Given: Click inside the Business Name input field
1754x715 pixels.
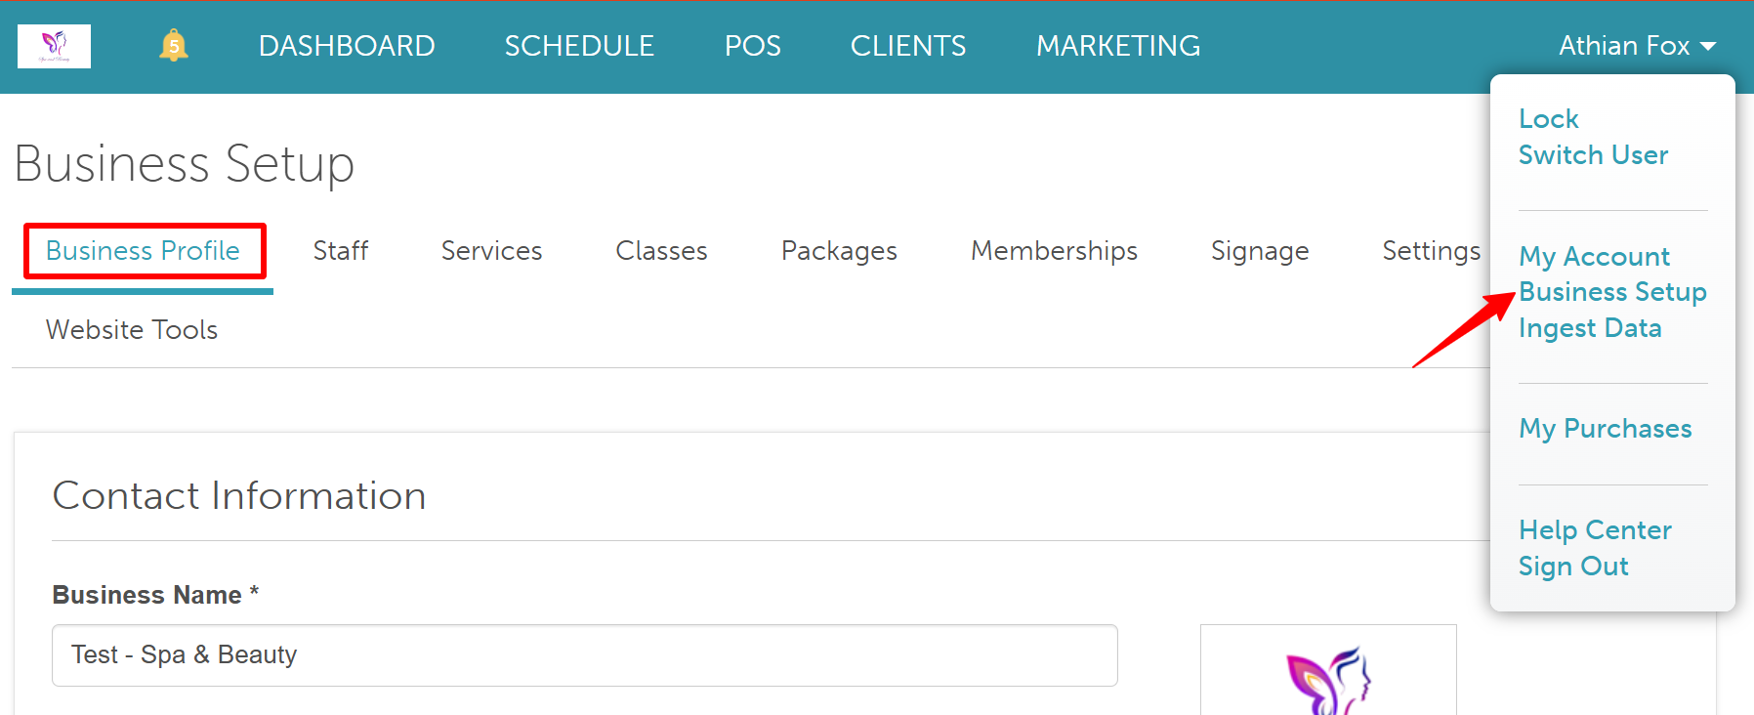Looking at the screenshot, I should 585,655.
